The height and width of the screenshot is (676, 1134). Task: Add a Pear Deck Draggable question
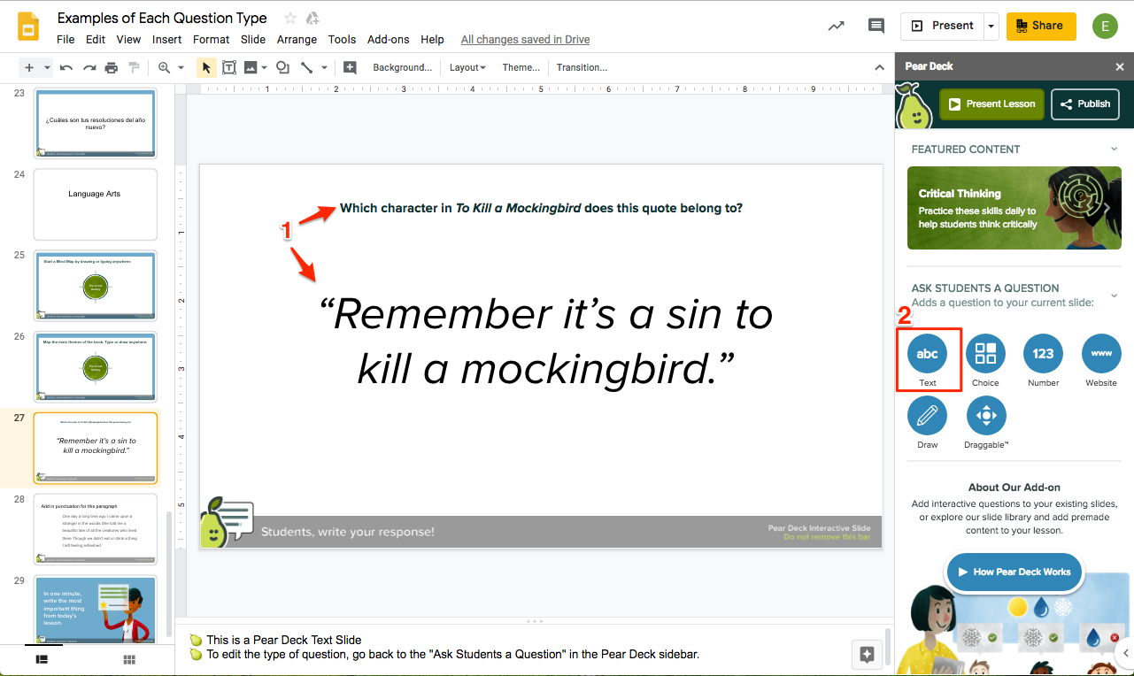[985, 415]
